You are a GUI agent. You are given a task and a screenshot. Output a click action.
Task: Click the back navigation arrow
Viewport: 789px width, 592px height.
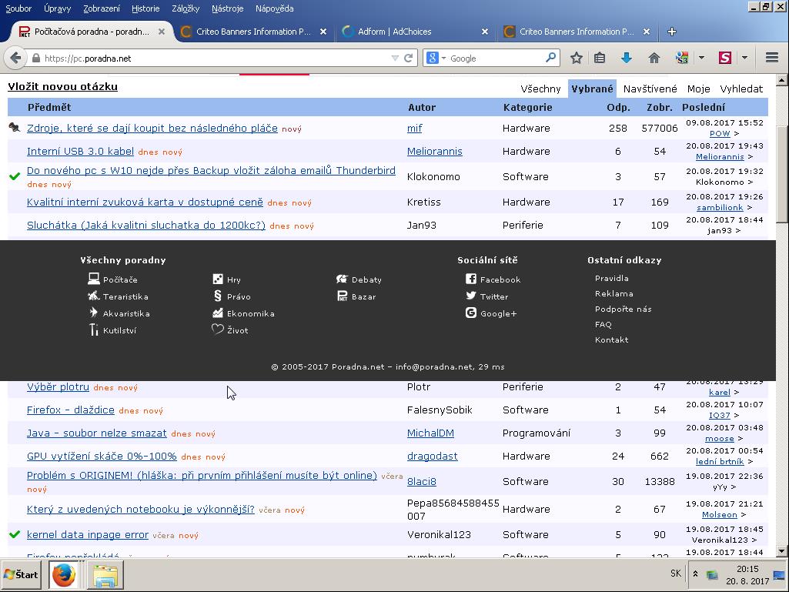pyautogui.click(x=15, y=58)
